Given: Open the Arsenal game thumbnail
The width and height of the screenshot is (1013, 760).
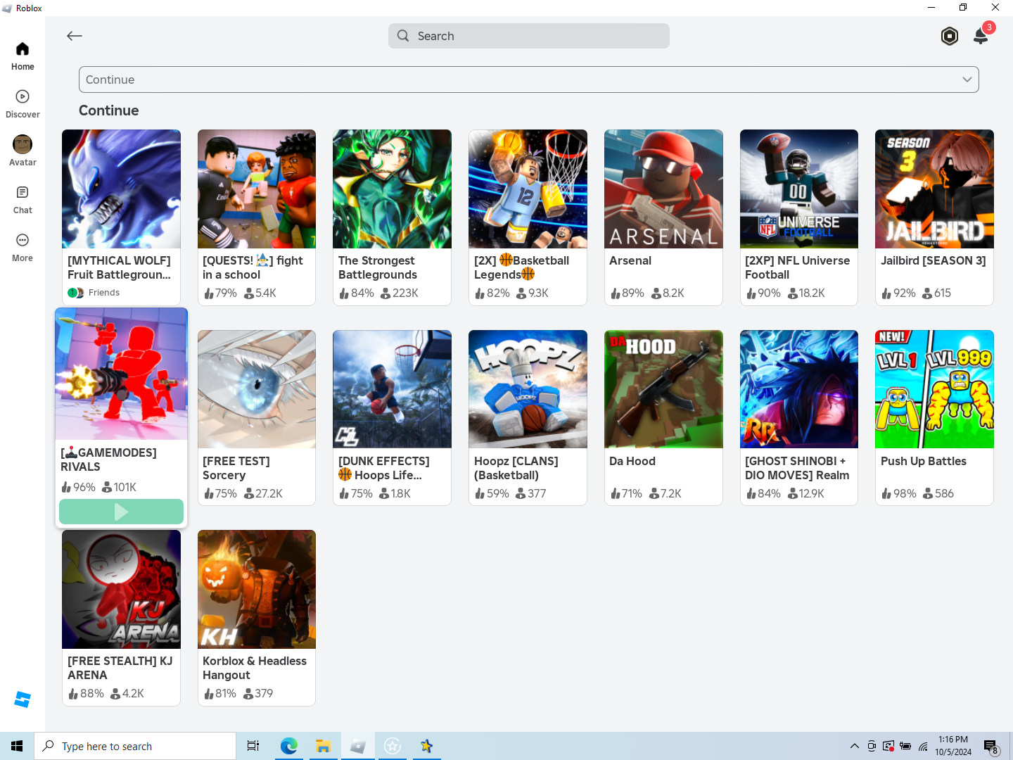Looking at the screenshot, I should (663, 189).
